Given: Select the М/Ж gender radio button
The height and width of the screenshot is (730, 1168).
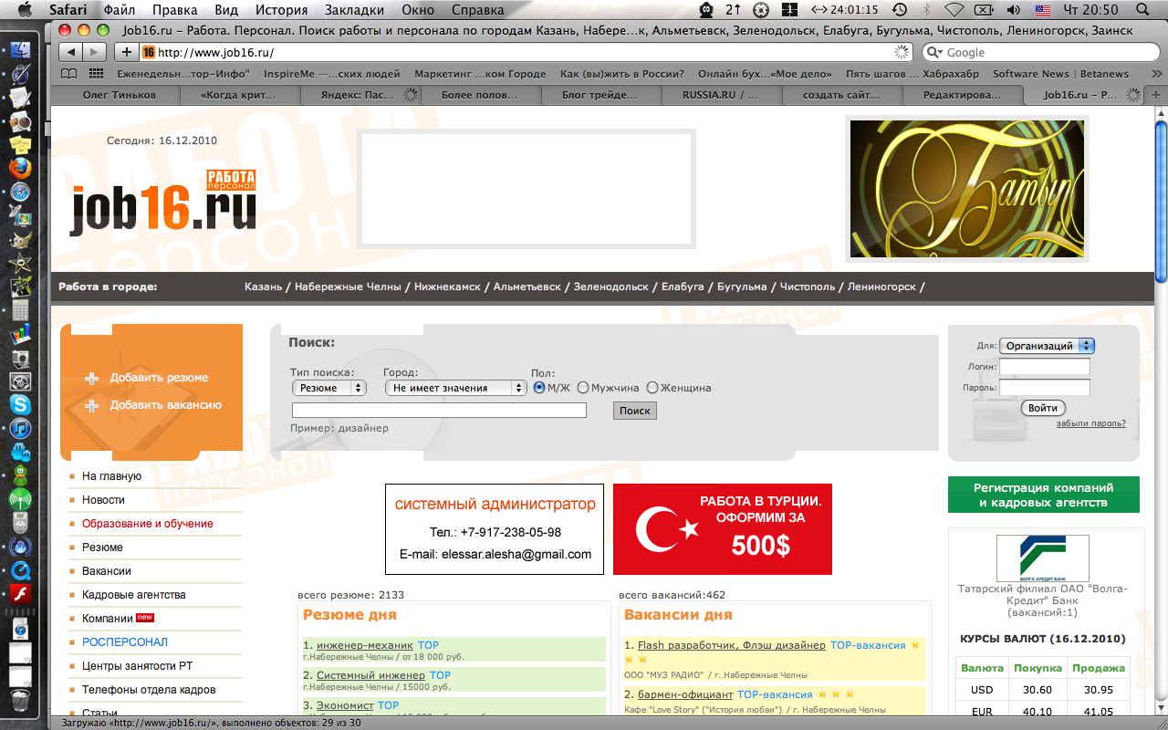Looking at the screenshot, I should (x=539, y=388).
